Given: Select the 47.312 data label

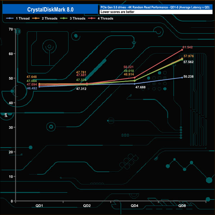Looking at the screenshot, I should [81, 89].
